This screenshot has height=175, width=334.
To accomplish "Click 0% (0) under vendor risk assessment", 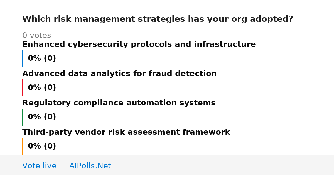I will coord(42,146).
